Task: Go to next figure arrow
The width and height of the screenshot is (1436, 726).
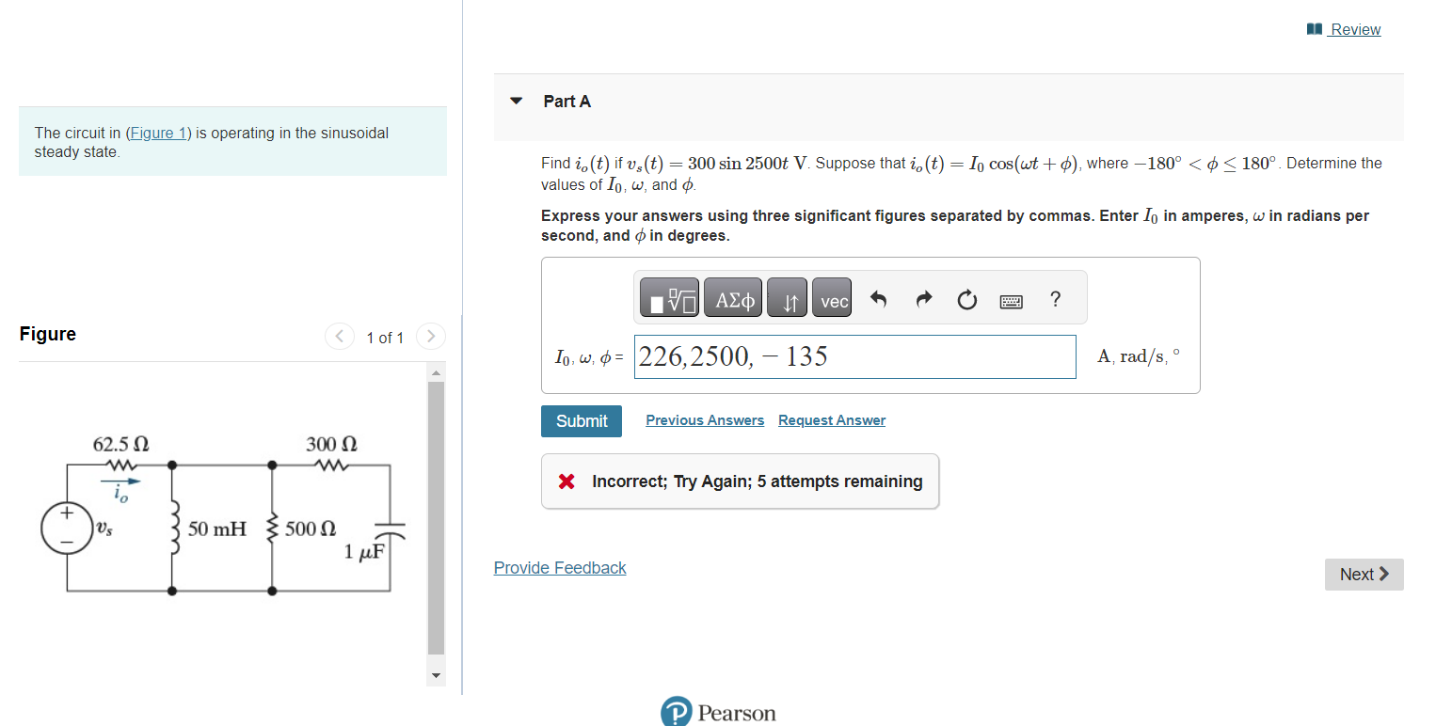Action: [431, 336]
